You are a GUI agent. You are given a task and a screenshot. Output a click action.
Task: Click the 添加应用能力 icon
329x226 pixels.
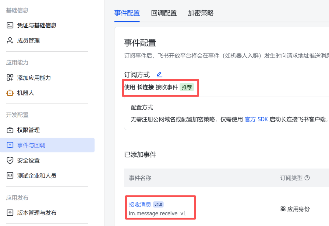(x=9, y=78)
